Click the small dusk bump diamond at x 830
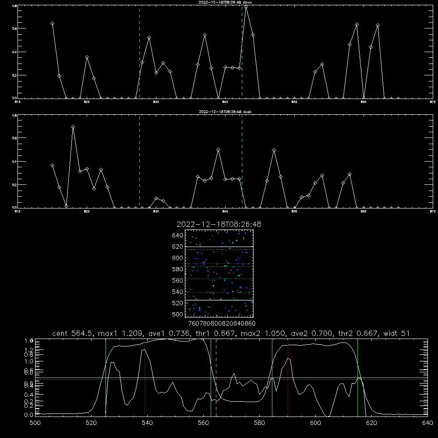438x438 pixels. click(156, 198)
